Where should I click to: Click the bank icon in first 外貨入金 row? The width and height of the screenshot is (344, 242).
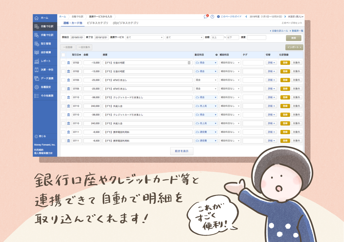(x=69, y=106)
